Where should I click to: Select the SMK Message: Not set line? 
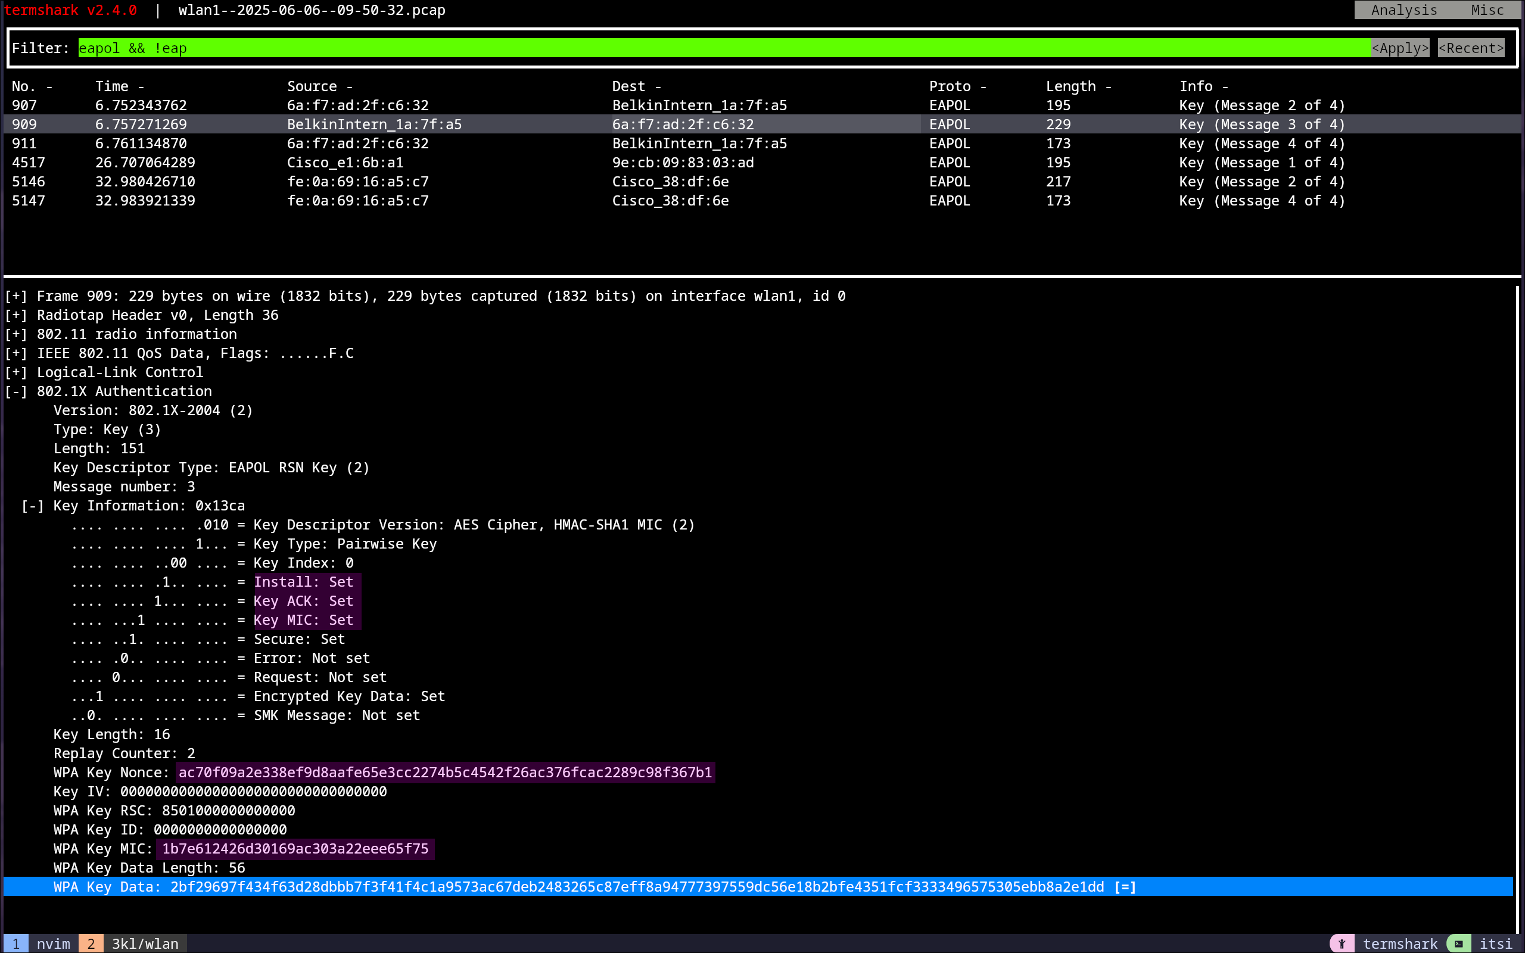point(245,715)
